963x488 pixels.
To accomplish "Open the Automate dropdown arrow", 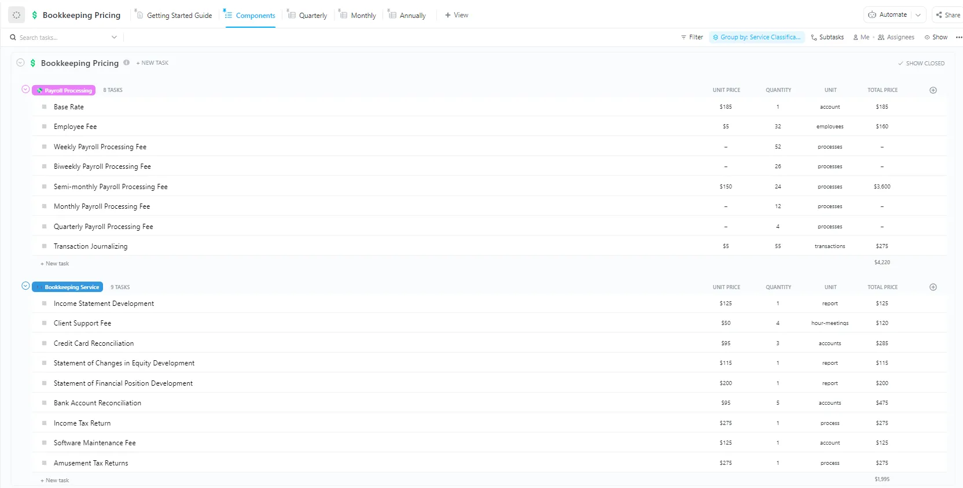I will tap(918, 15).
